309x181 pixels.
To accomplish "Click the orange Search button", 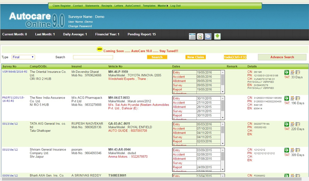I will point(157,57).
